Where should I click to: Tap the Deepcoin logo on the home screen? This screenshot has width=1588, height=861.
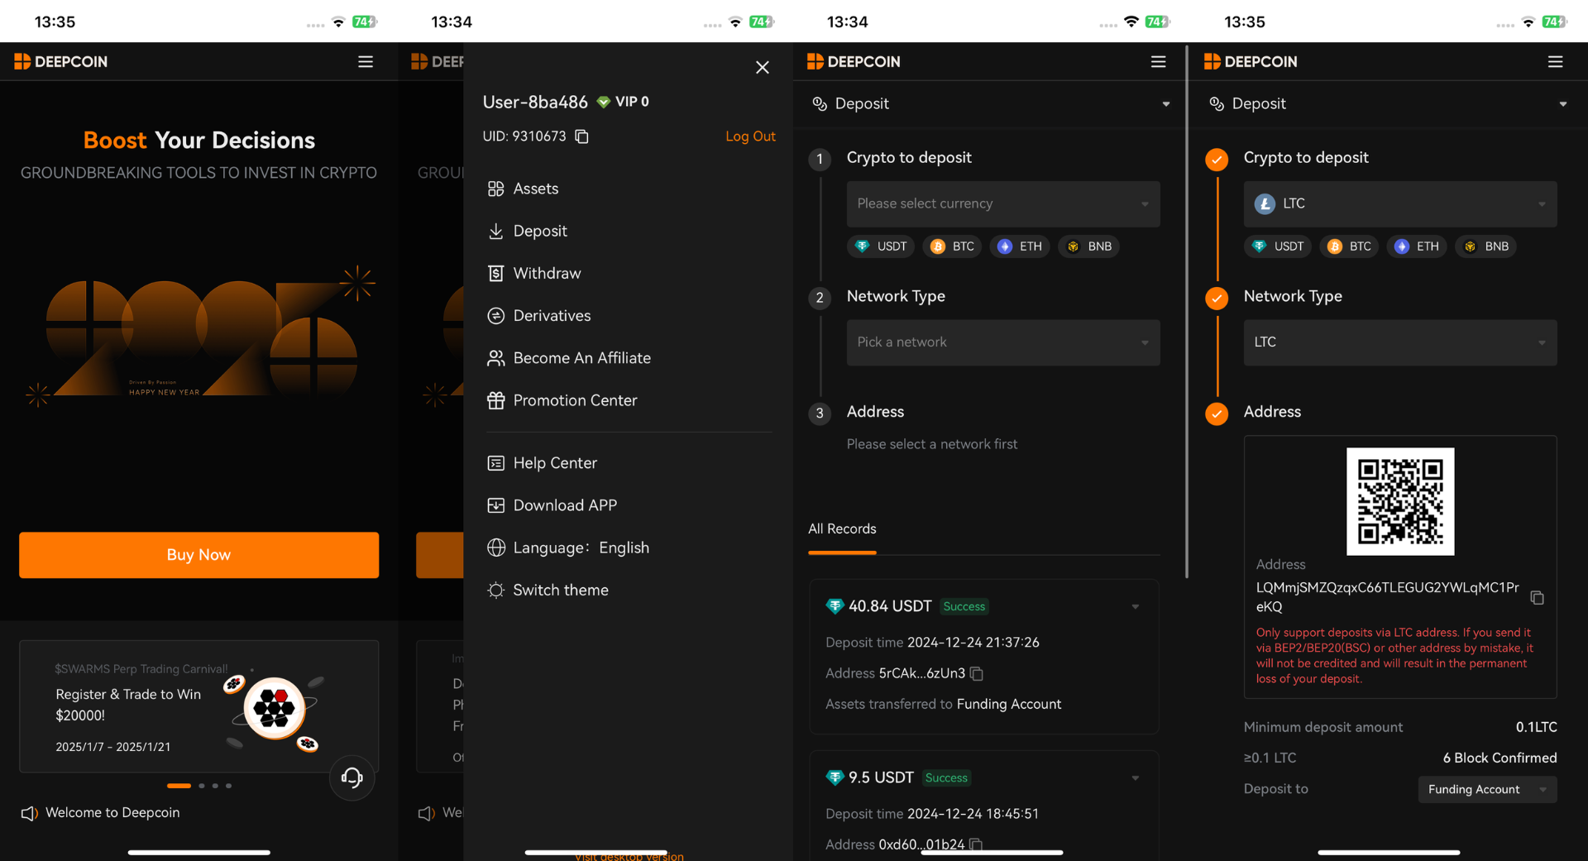point(61,62)
